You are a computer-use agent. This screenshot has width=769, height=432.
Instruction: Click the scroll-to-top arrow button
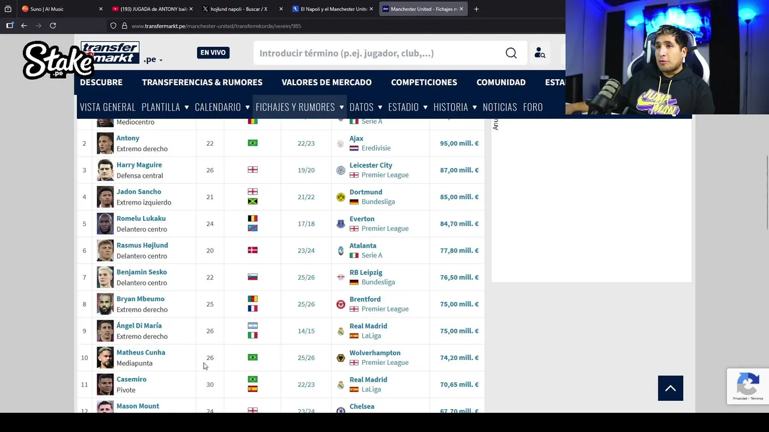pyautogui.click(x=670, y=388)
